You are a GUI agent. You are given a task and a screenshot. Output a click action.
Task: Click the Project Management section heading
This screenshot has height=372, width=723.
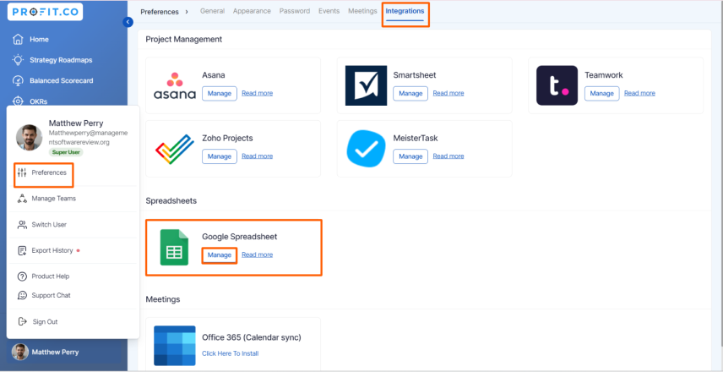[184, 39]
